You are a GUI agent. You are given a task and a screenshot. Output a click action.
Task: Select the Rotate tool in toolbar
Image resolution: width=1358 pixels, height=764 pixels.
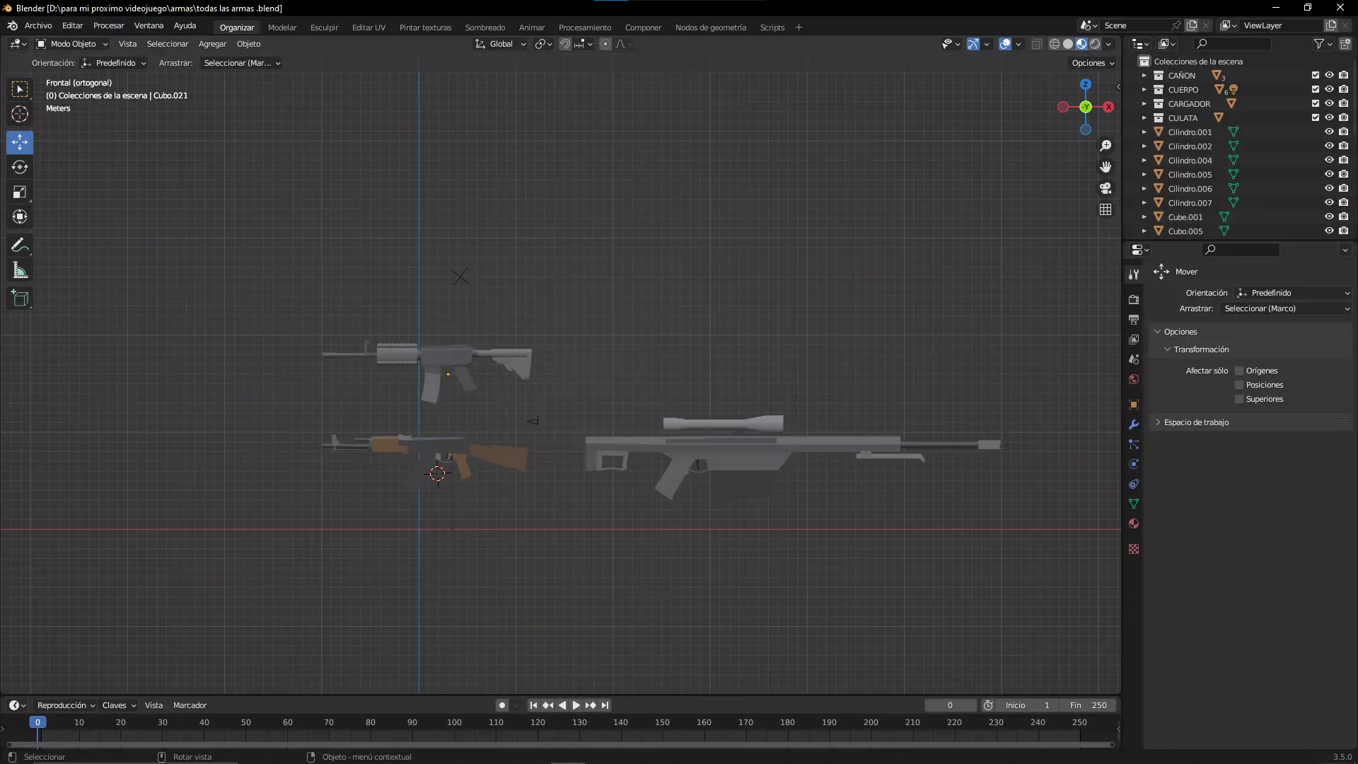pos(20,168)
